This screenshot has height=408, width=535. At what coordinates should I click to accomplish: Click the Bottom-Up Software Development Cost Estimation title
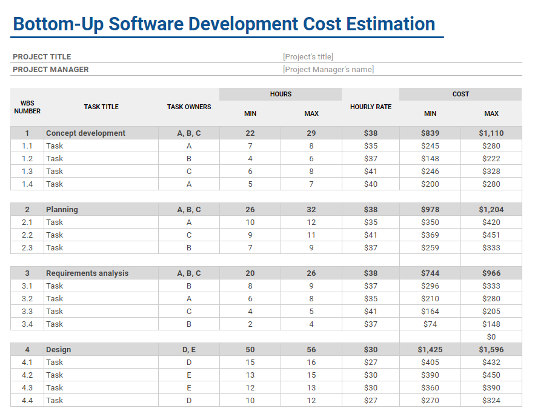click(x=224, y=24)
